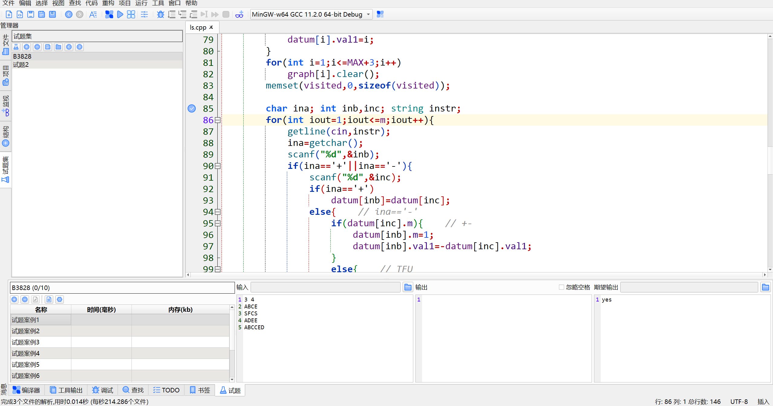This screenshot has height=406, width=773.
Task: Click the 内存(kb) column header
Action: 180,310
